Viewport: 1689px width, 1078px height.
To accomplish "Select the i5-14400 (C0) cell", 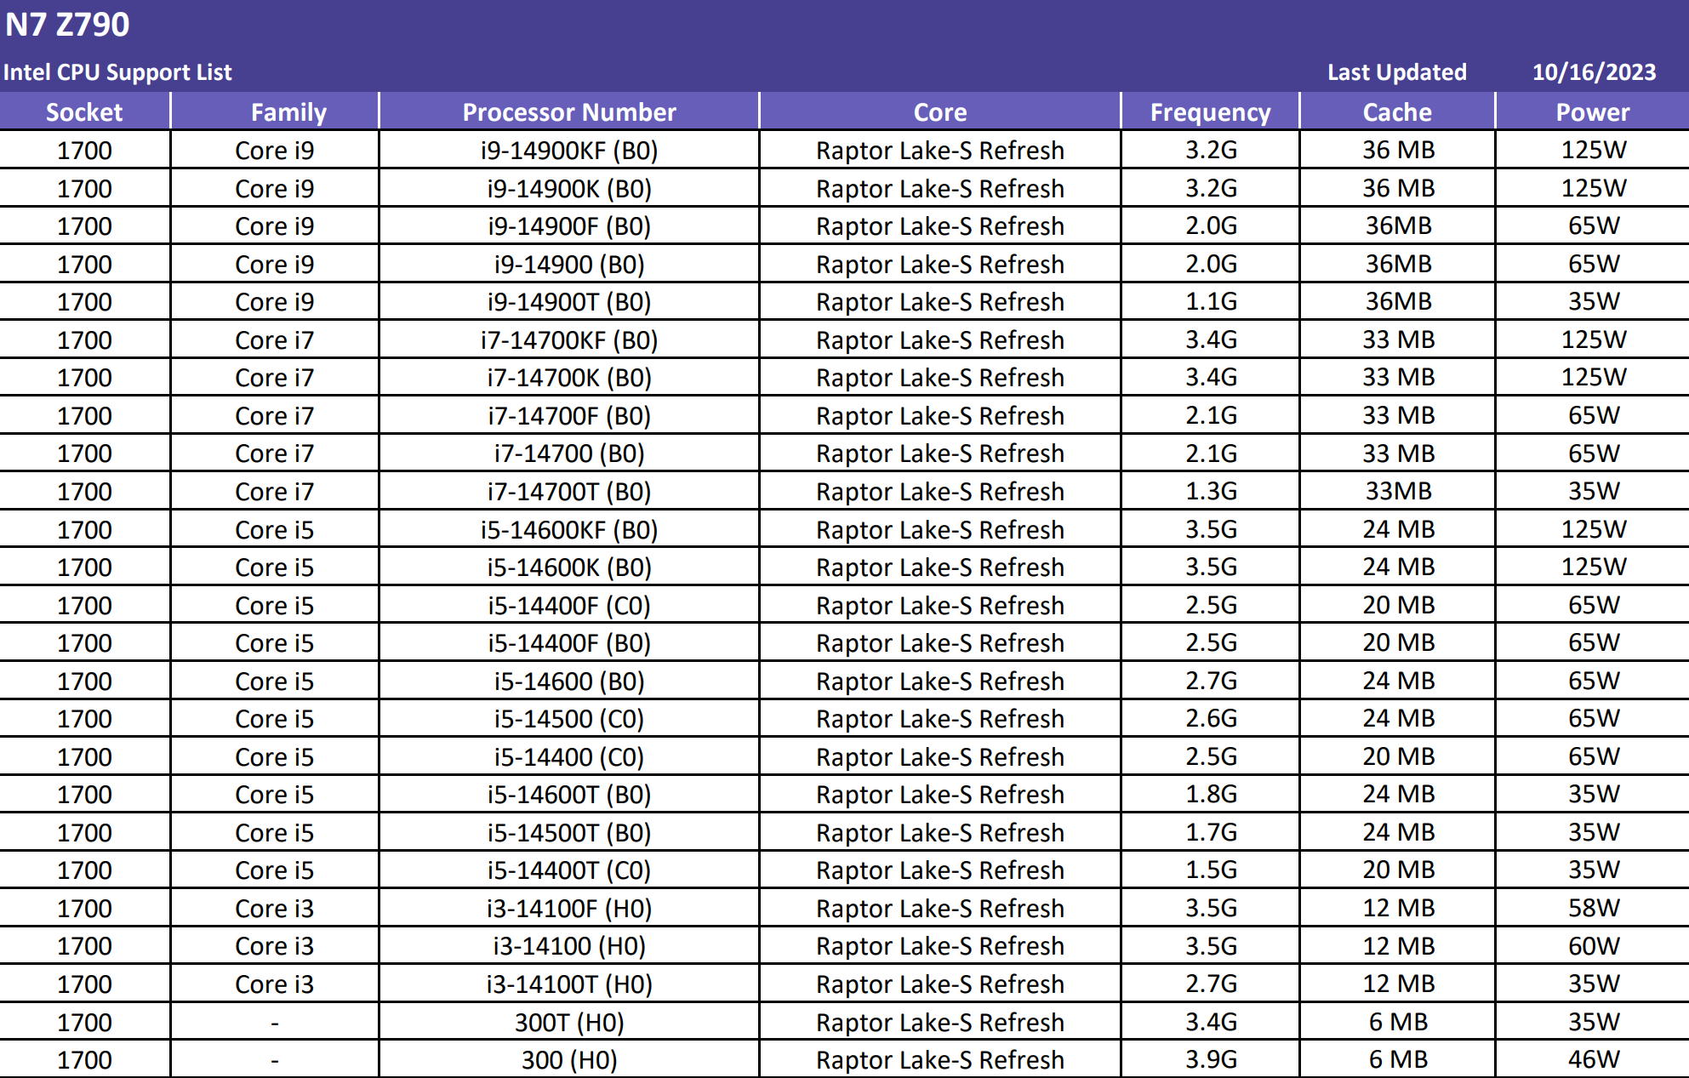I will (x=569, y=756).
